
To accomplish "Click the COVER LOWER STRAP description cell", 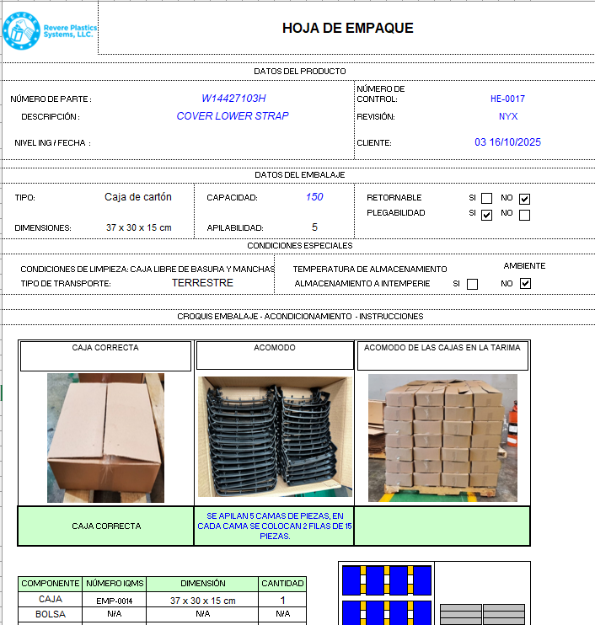I will coord(233,116).
